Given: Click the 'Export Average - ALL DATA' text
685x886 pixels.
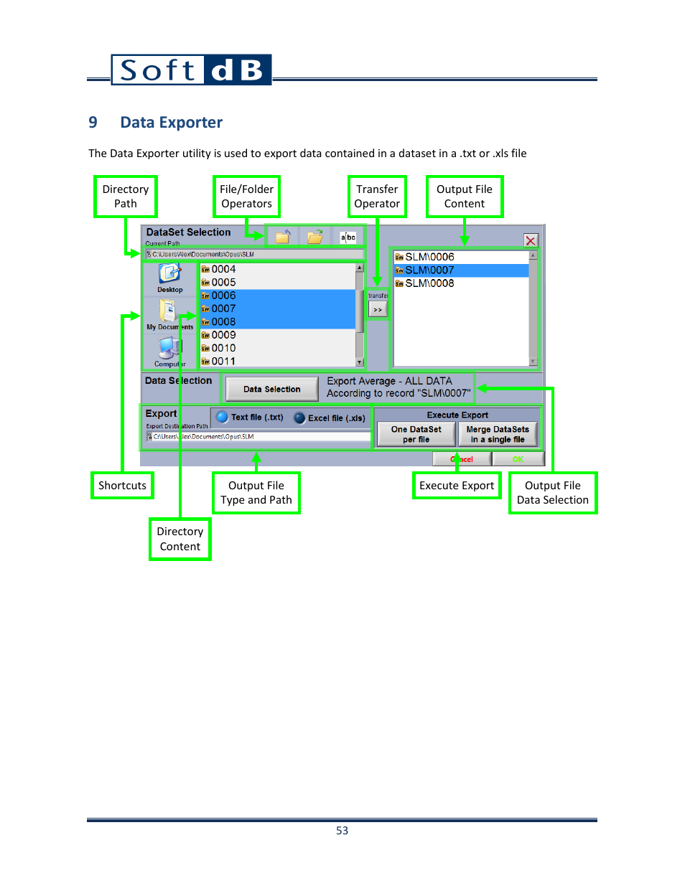Looking at the screenshot, I should (x=389, y=381).
